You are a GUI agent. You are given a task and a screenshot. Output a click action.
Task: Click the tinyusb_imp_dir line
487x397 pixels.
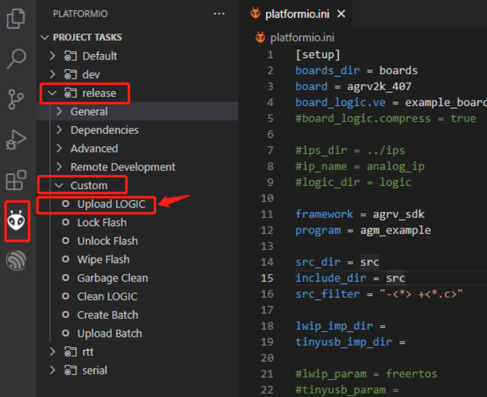(350, 342)
